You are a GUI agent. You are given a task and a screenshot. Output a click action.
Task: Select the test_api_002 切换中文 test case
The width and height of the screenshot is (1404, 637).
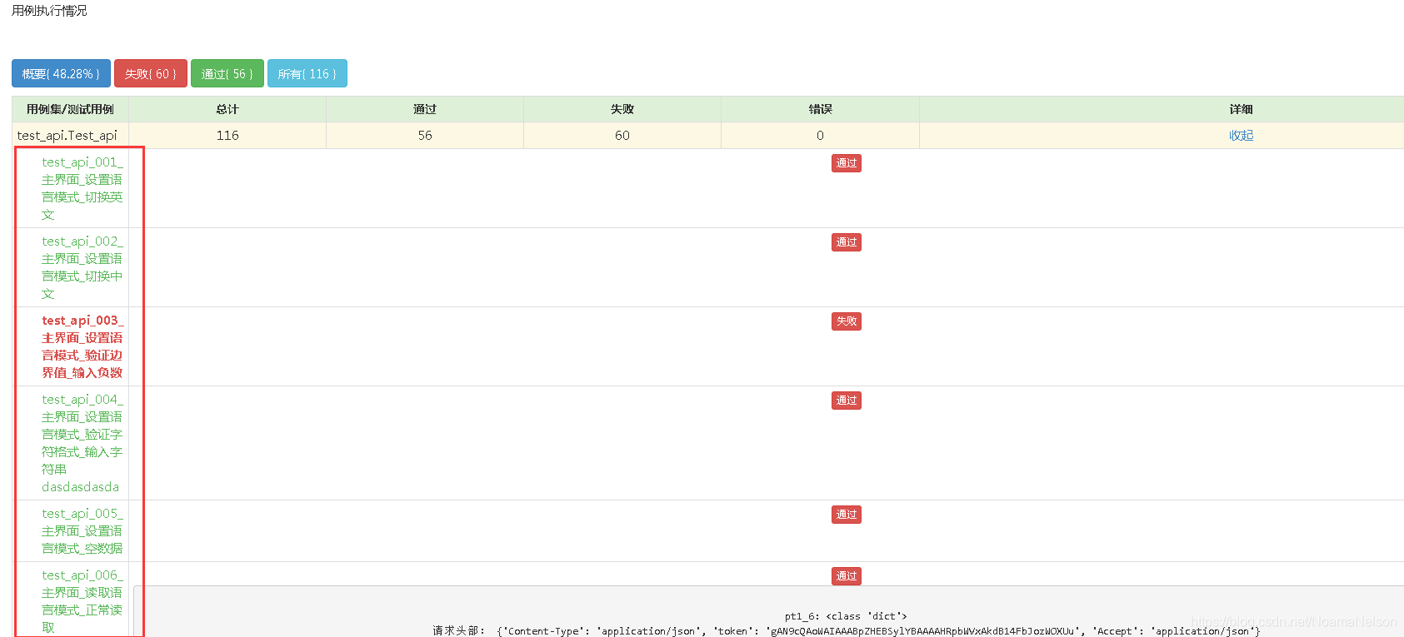(x=82, y=267)
